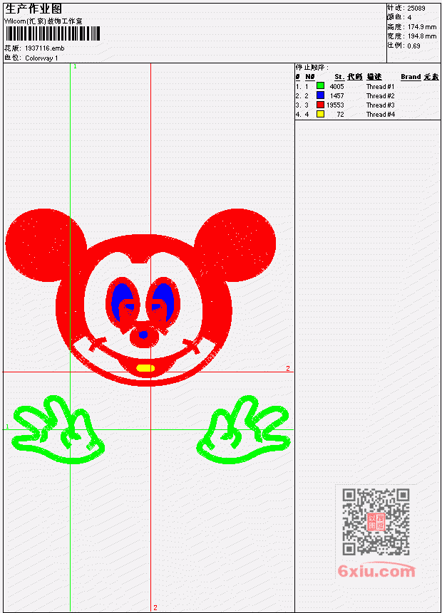Viewport: 442px width, 613px height.
Task: Click the 'Thread #1' description
Action: [380, 87]
